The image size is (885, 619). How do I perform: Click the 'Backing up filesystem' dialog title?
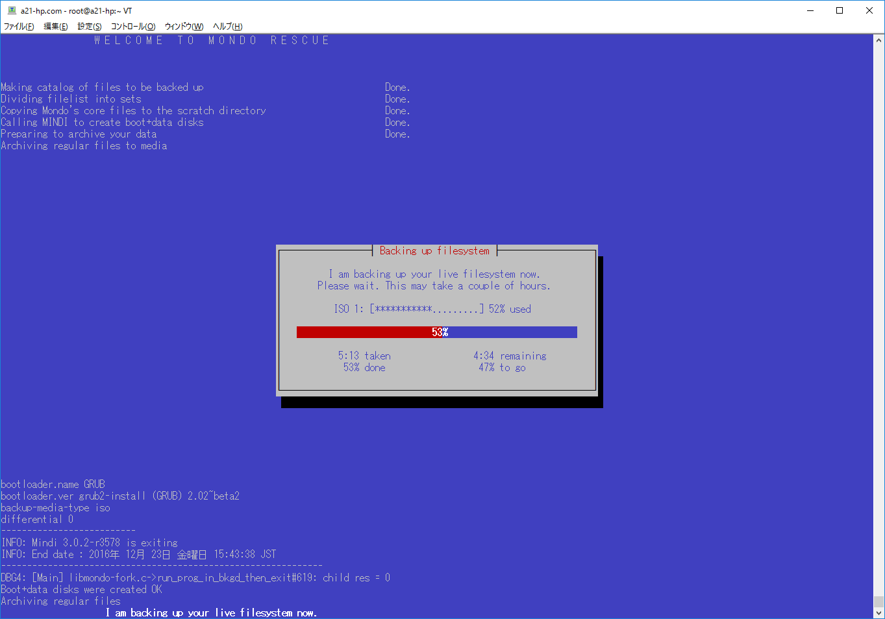(x=434, y=250)
